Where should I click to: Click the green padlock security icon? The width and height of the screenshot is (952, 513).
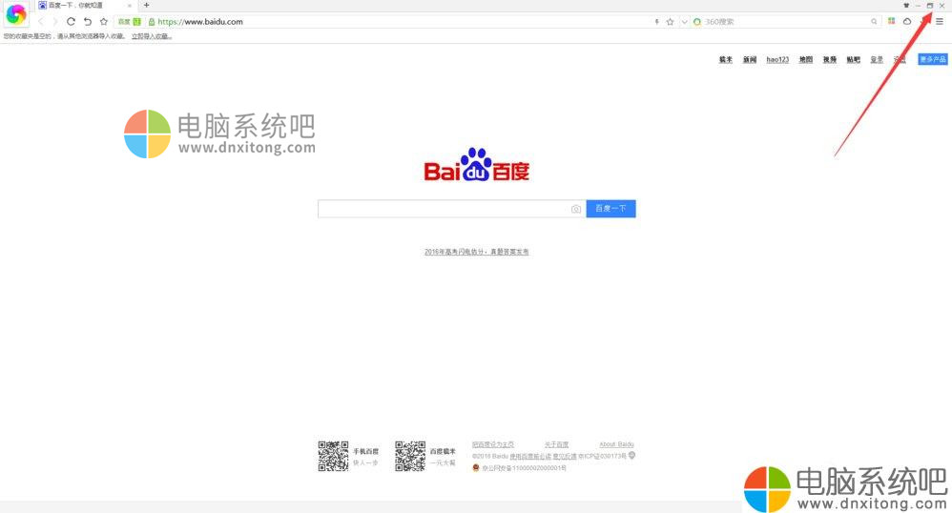point(152,22)
